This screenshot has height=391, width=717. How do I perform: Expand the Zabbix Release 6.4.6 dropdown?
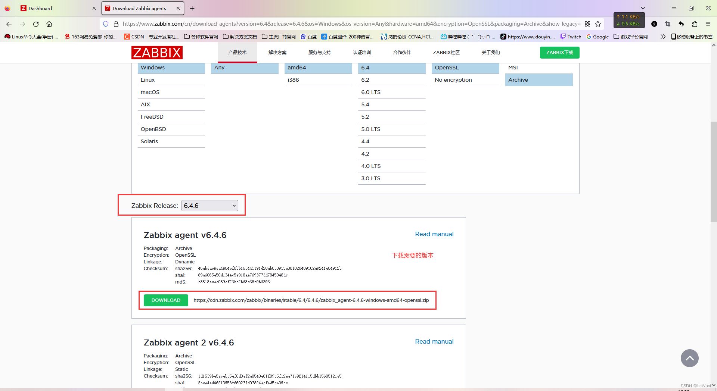tap(209, 206)
